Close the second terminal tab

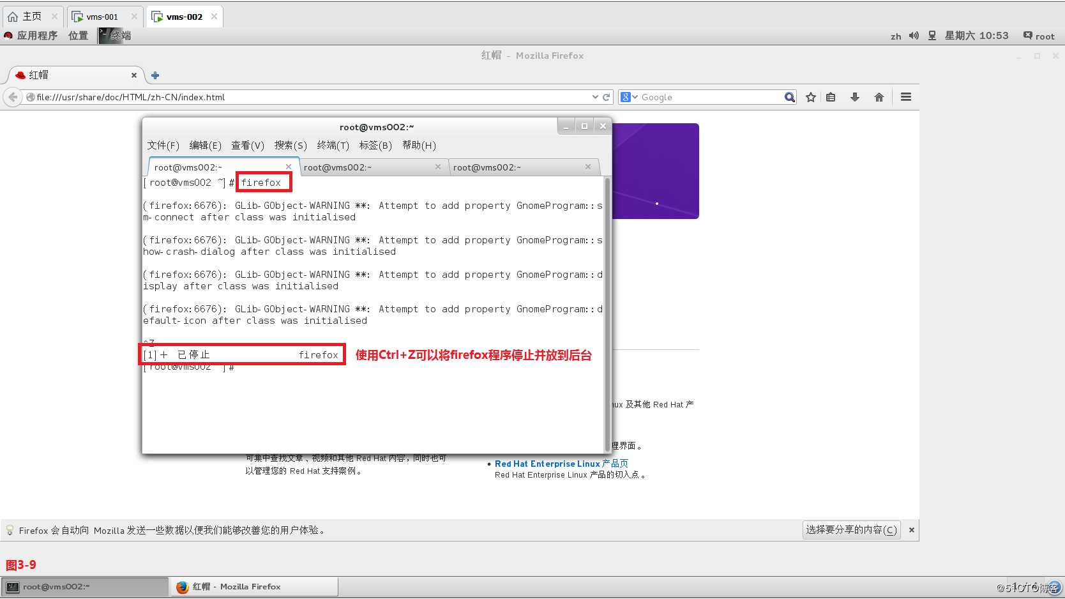[438, 167]
